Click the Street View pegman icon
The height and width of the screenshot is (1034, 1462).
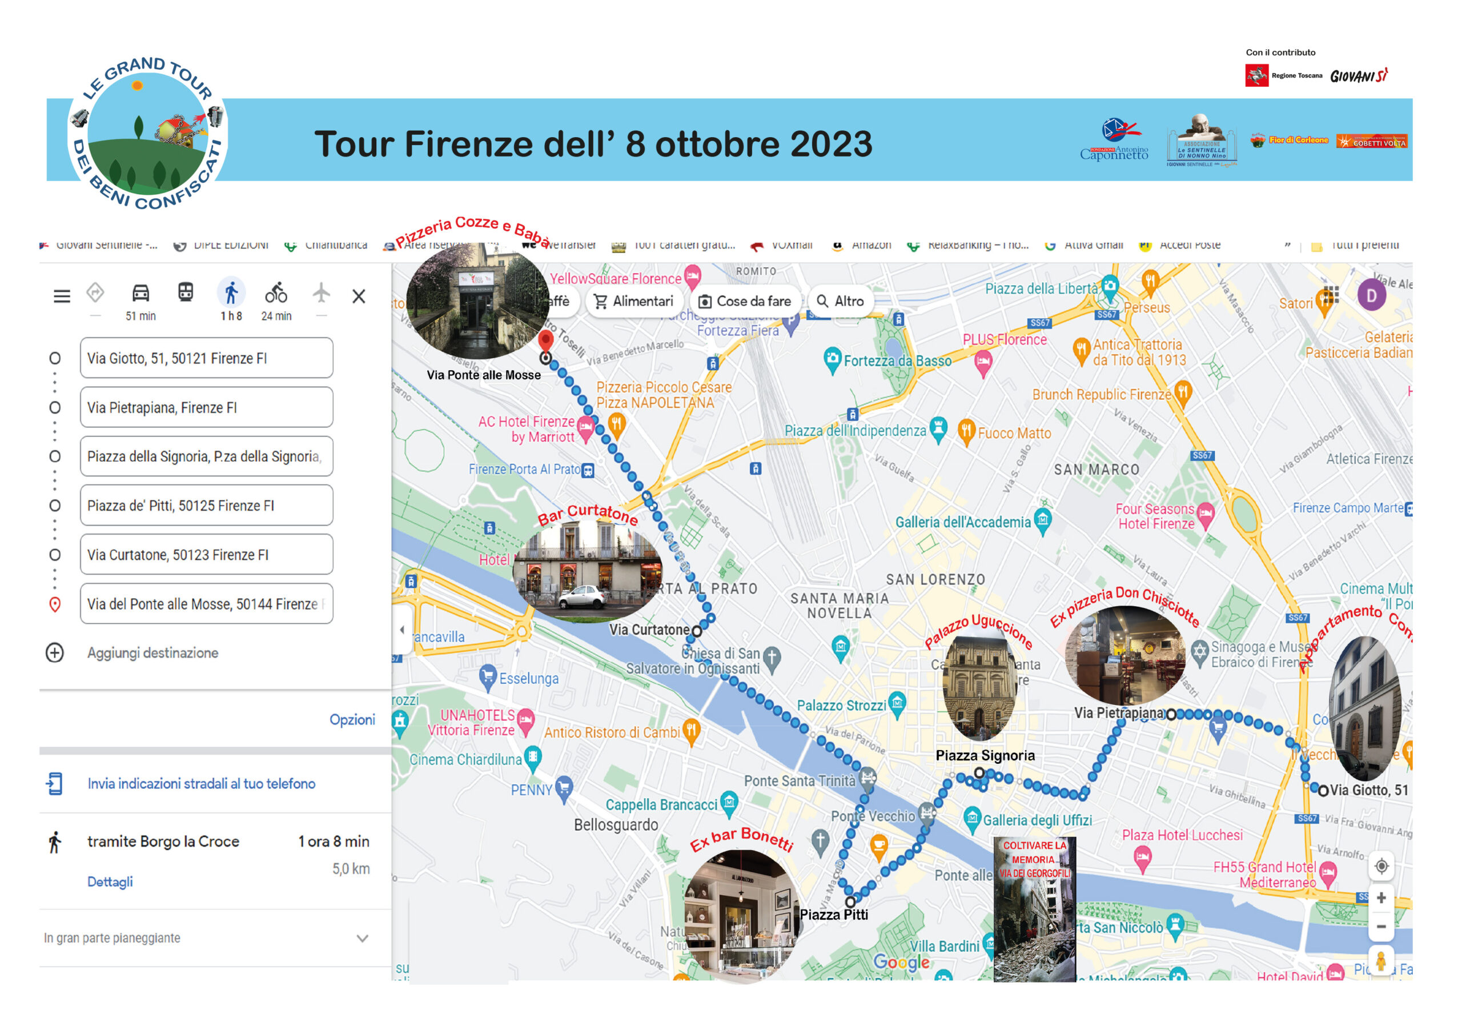tap(1380, 961)
